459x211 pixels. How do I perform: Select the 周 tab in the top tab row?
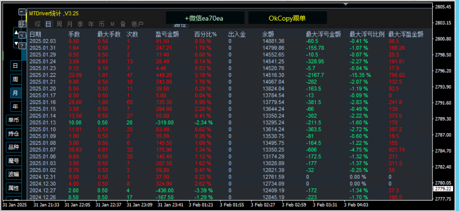tap(59, 24)
